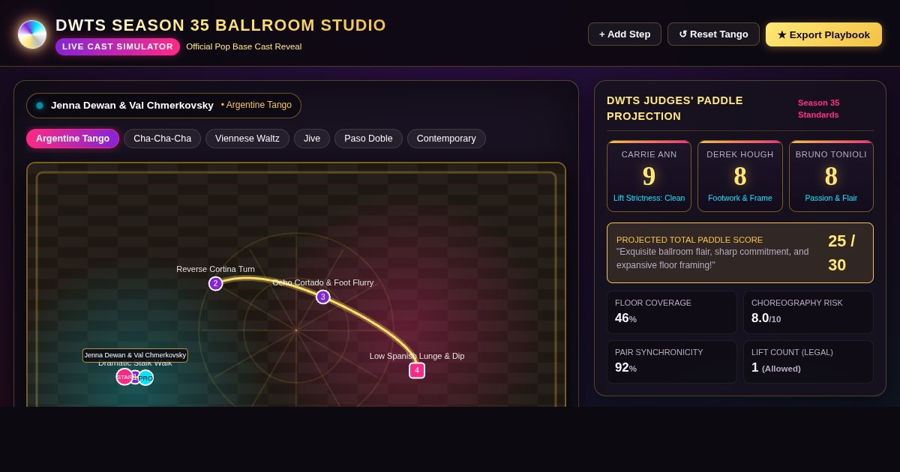900x472 pixels.
Task: Select step 2 Reverse Cortina Turn marker
Action: (215, 284)
